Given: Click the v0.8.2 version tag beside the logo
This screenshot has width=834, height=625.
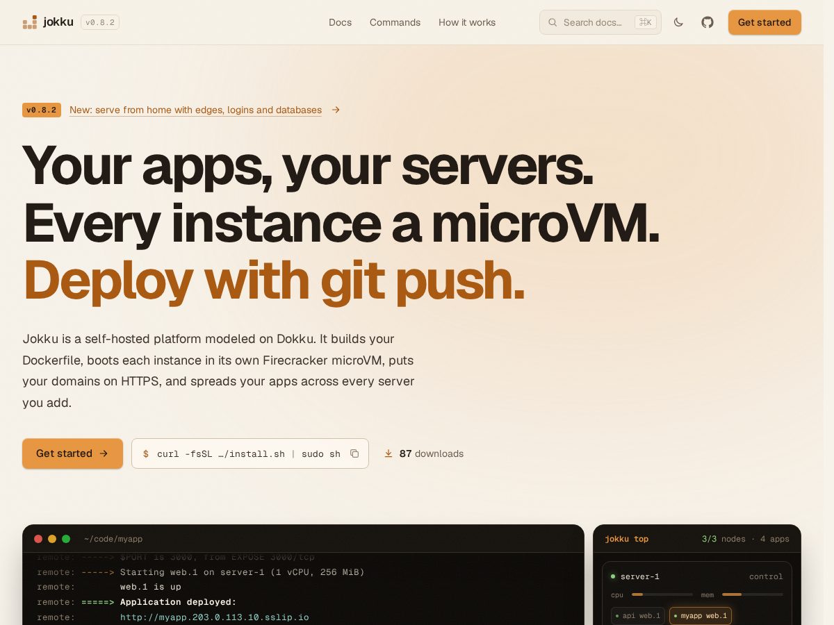Looking at the screenshot, I should (x=100, y=22).
